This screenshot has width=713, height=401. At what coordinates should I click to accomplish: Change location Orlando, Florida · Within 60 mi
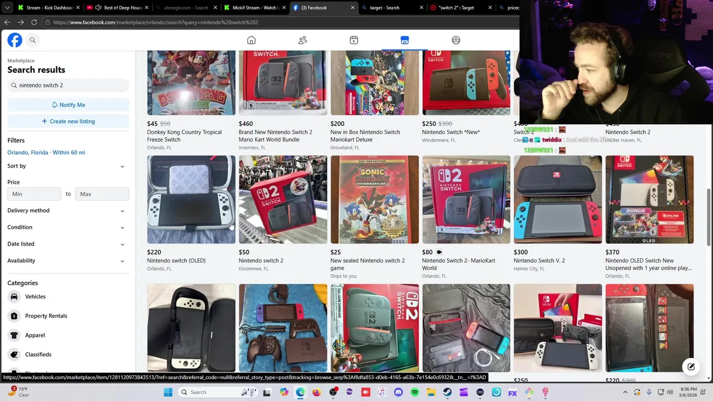coord(46,153)
